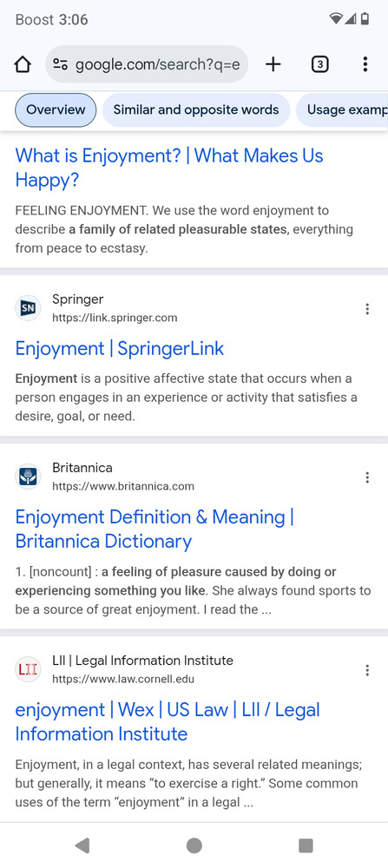Screen dimensions: 388x868
Task: Open the tab switcher showing 3 tabs
Action: tap(319, 65)
